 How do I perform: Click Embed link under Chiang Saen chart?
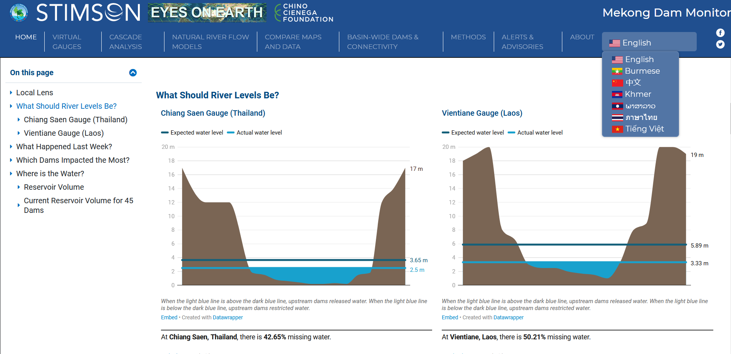point(169,317)
